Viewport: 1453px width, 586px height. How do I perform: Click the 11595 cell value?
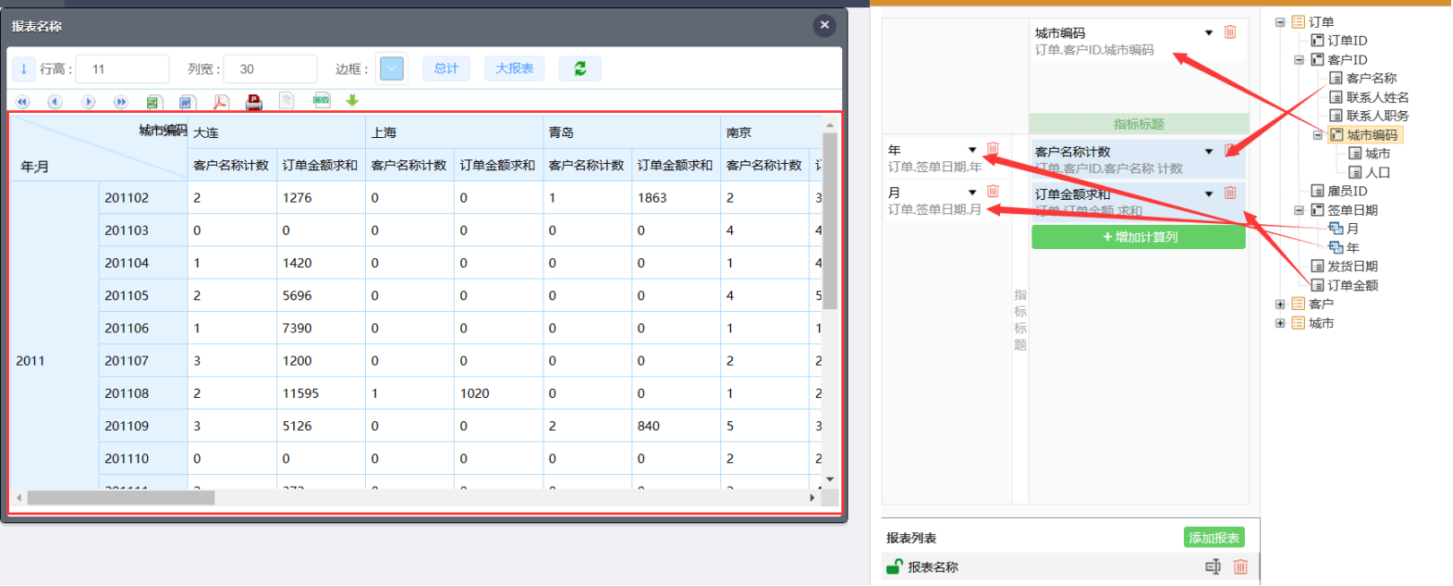(300, 393)
